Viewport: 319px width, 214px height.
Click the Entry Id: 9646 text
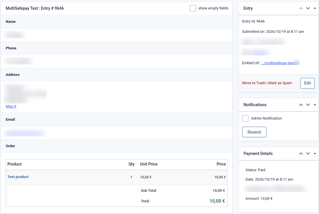(253, 21)
